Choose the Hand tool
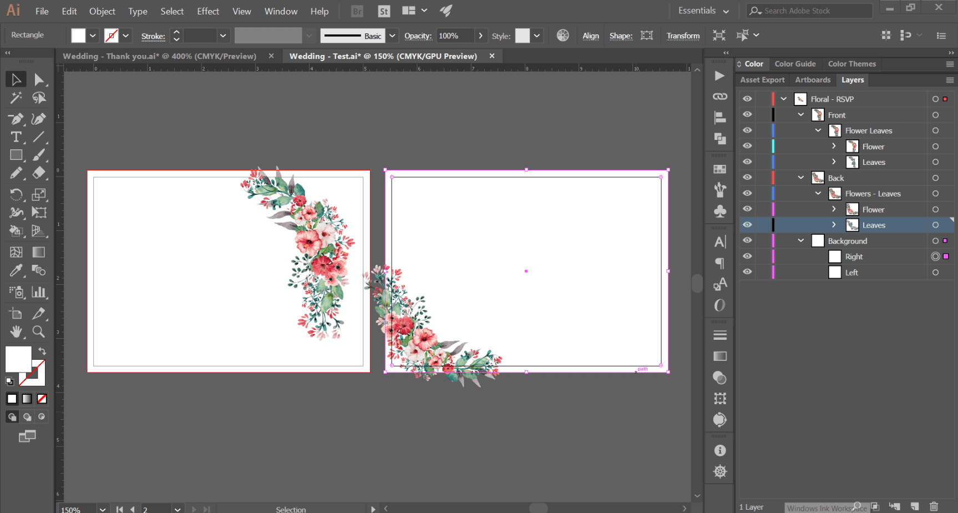Screen dimensions: 958x513 pos(16,332)
